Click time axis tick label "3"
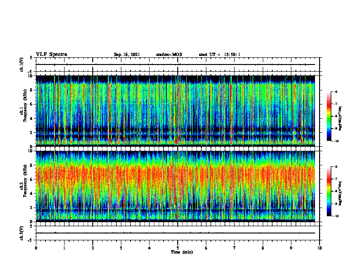The image size is (360, 278). tap(121, 248)
